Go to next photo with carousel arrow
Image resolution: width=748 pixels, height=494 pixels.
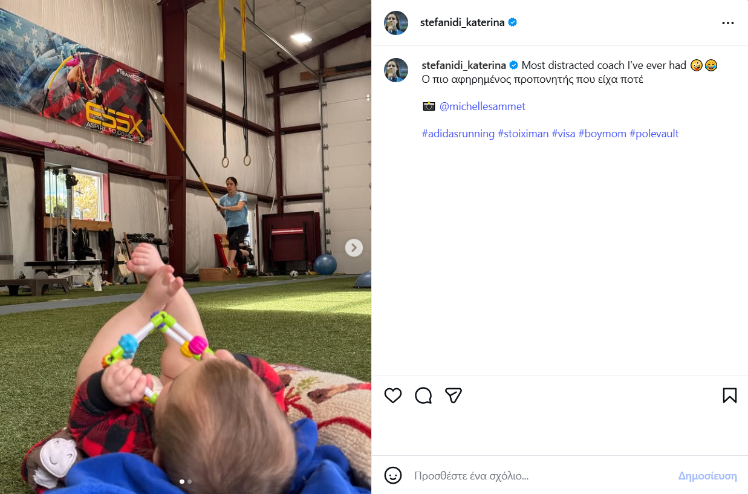(354, 247)
